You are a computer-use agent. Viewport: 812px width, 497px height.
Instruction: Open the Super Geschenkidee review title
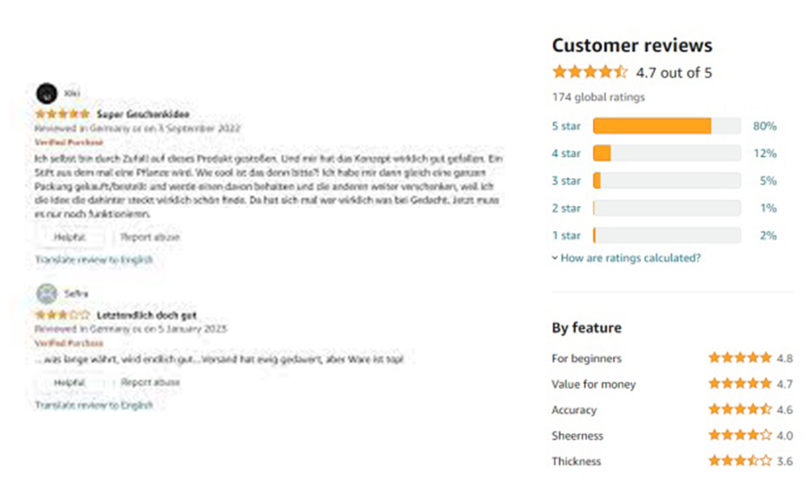click(143, 114)
